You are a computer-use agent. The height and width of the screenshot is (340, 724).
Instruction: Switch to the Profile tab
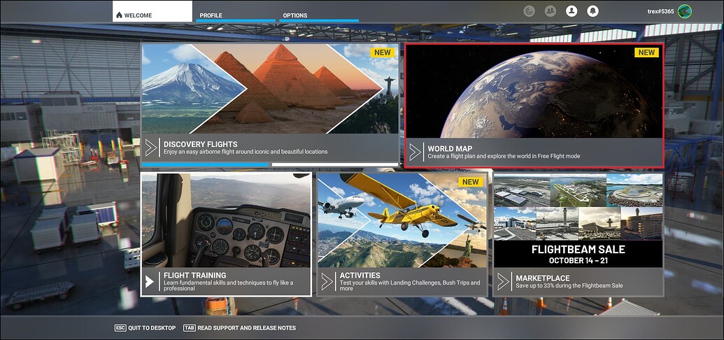point(211,15)
